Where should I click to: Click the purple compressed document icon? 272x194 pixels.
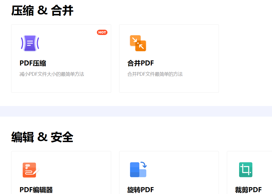[30, 43]
